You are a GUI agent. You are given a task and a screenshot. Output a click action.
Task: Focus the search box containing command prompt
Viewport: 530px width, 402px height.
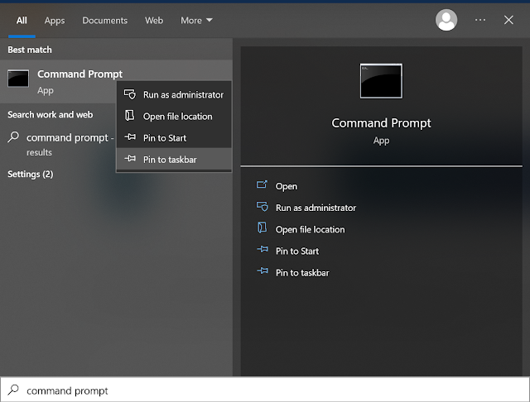265,390
